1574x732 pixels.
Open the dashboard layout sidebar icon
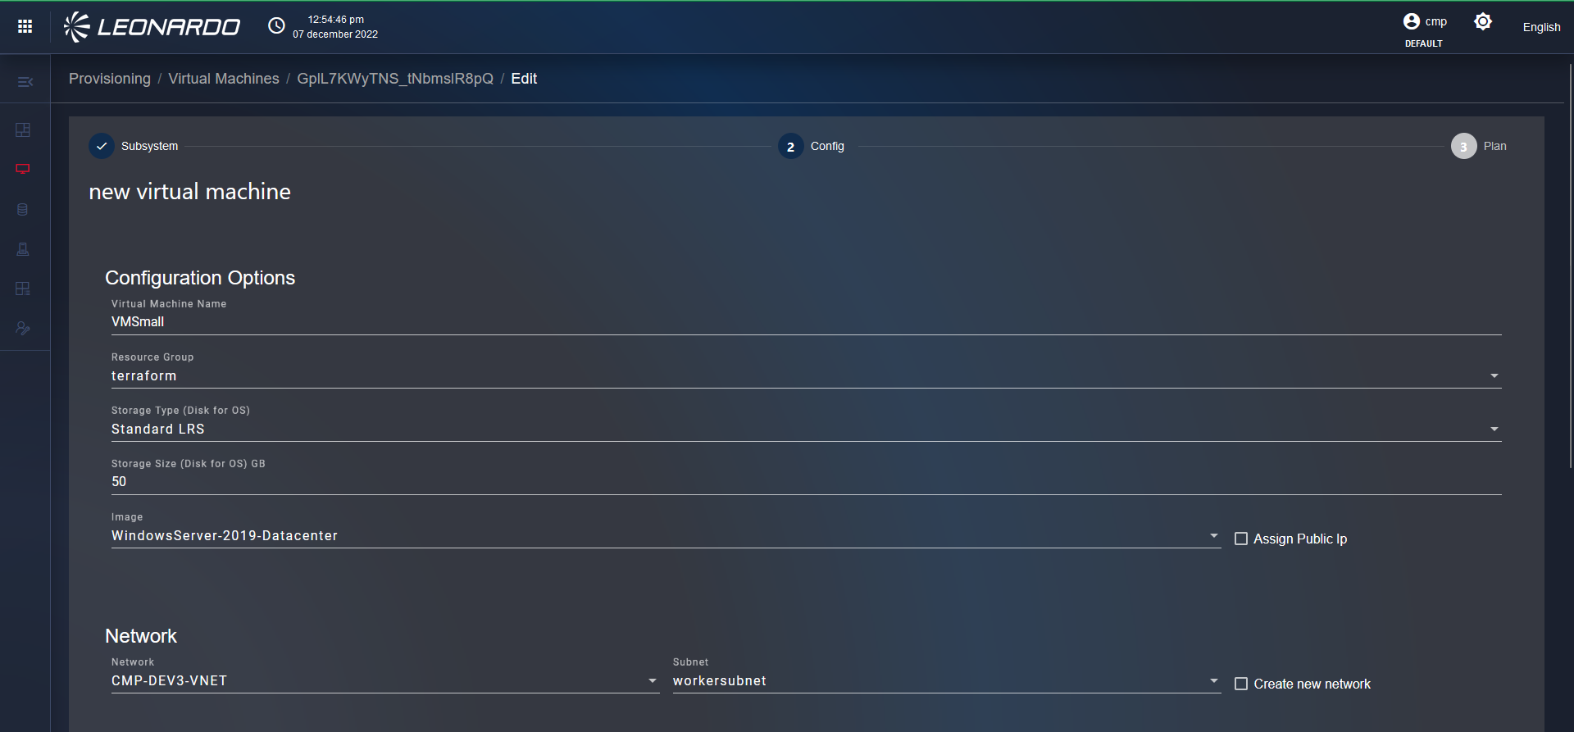pos(23,130)
